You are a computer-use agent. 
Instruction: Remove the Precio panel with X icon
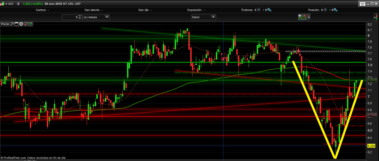click(21, 24)
